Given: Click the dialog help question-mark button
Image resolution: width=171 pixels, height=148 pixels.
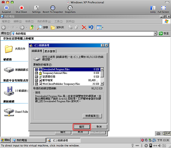Looking at the screenshot, I should [x=102, y=45].
